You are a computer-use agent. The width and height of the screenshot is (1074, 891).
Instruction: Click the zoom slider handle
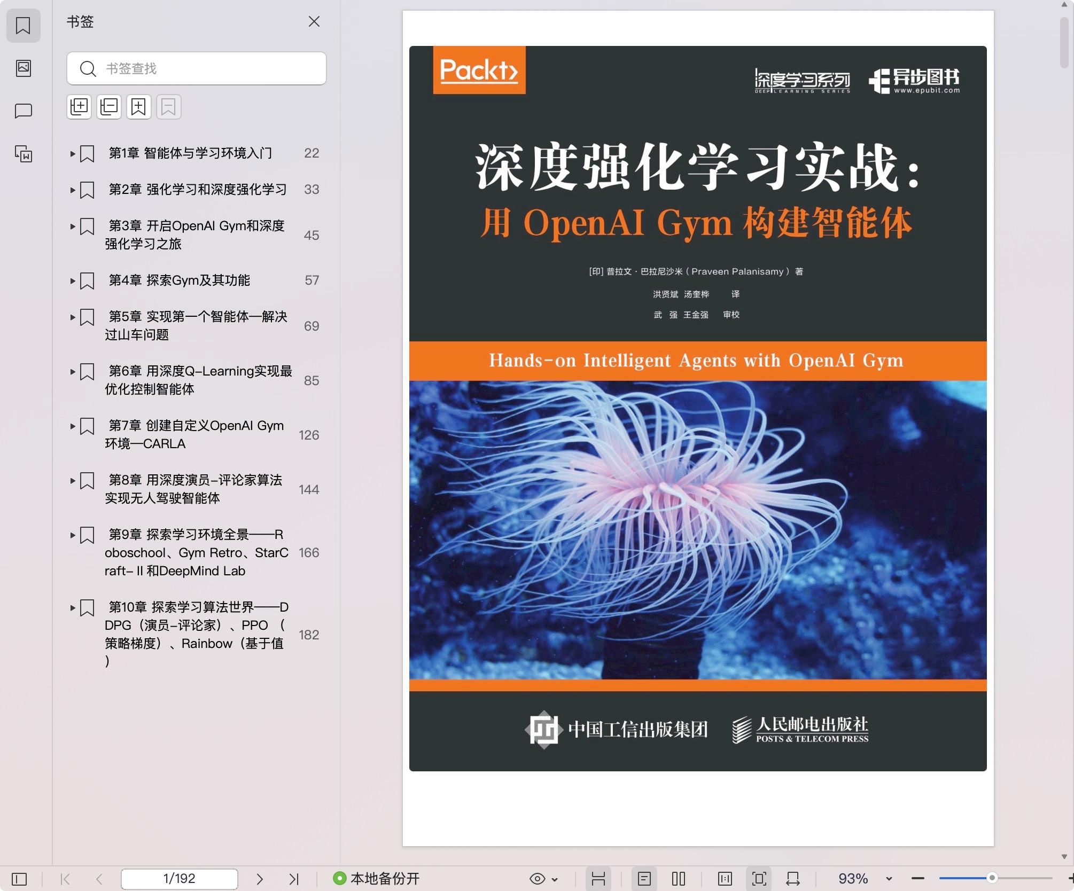pos(992,878)
